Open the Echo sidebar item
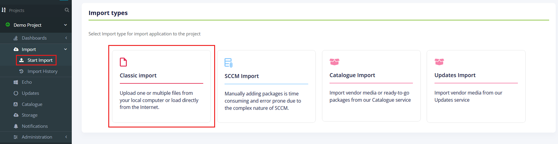The height and width of the screenshot is (144, 558). click(26, 82)
